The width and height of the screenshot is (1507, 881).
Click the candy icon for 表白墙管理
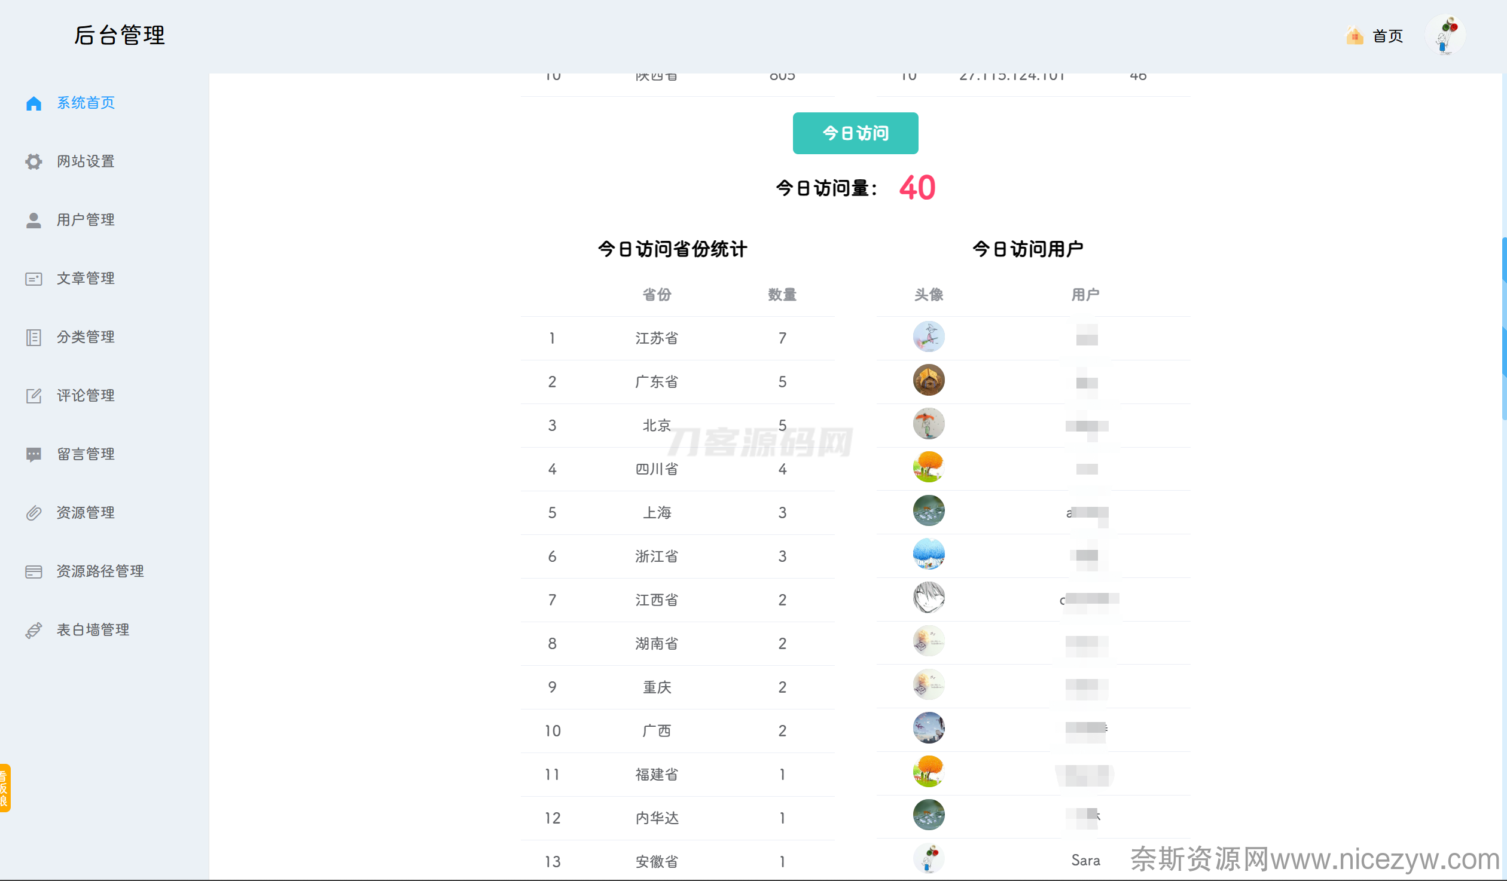pos(33,630)
